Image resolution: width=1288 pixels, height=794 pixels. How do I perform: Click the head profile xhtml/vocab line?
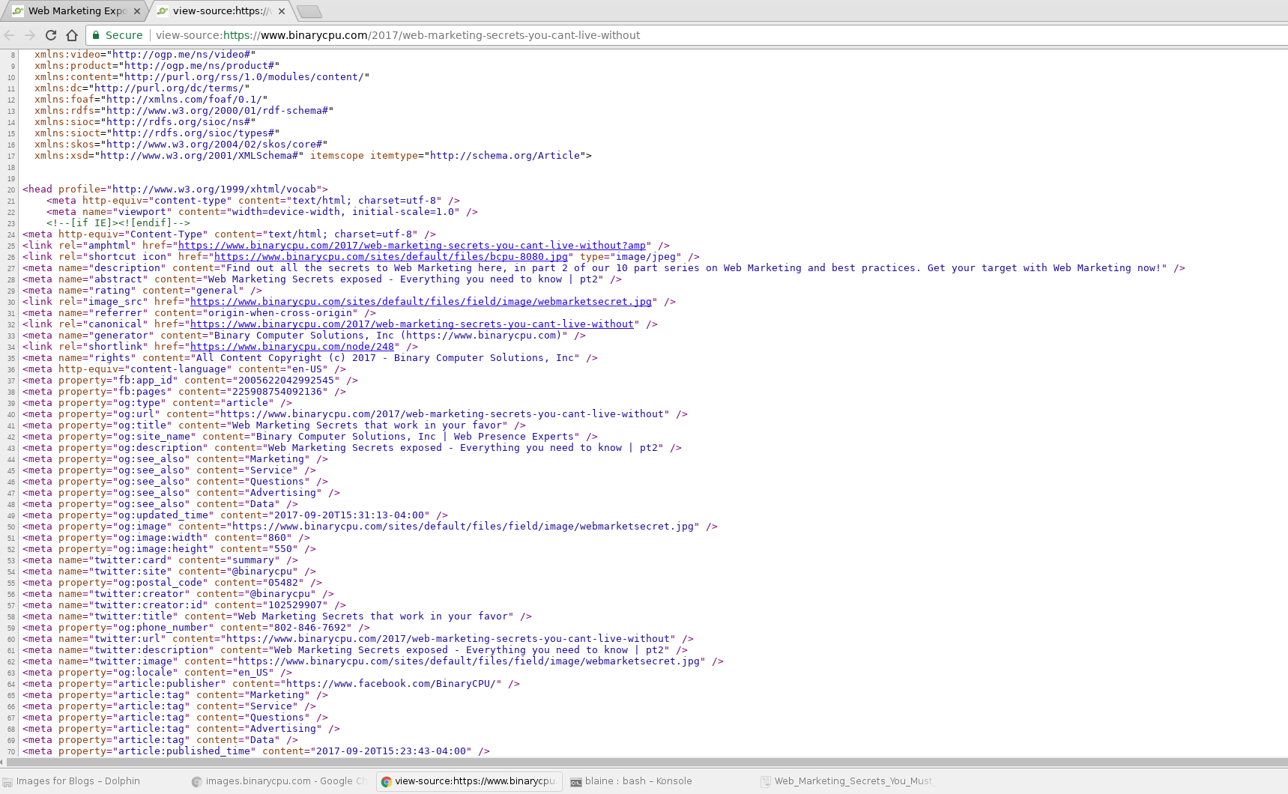[x=175, y=190]
